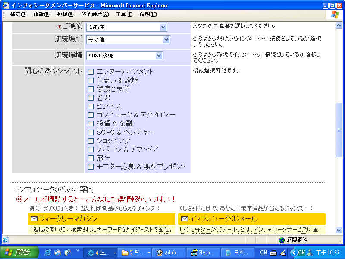The height and width of the screenshot is (259, 345).
Task: Open the ご職業 dropdown showing 高校生
Action: coord(126,27)
